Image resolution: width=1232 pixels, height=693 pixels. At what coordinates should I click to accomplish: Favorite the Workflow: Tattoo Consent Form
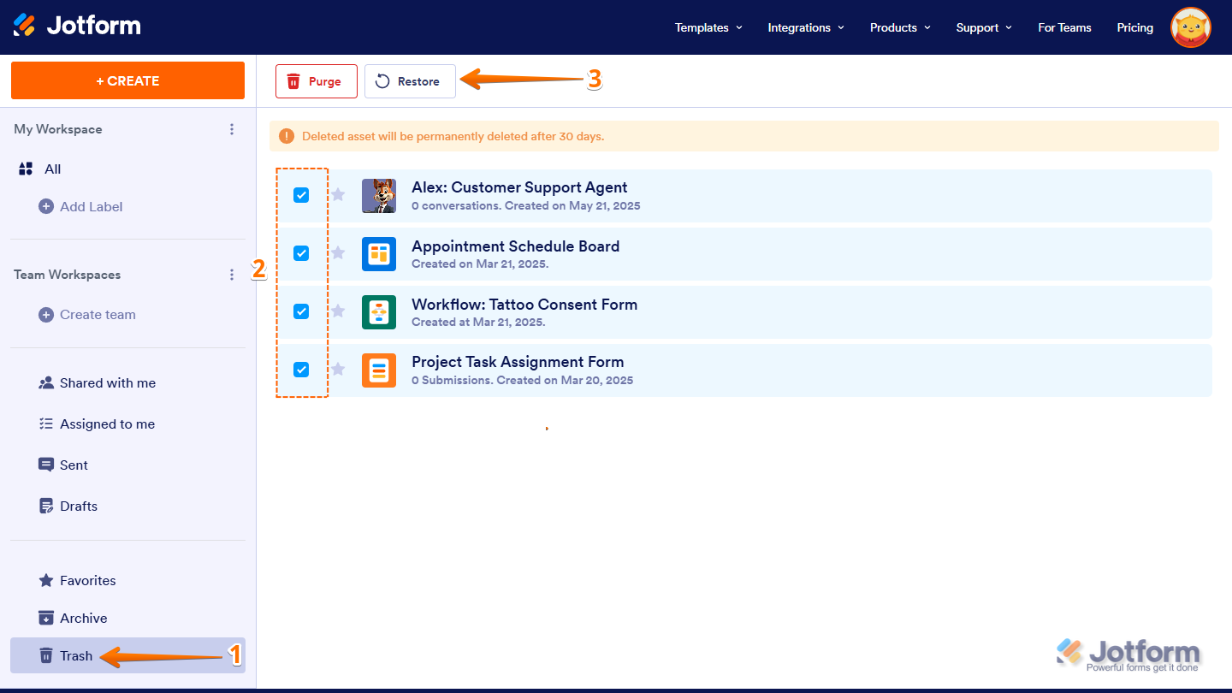337,311
